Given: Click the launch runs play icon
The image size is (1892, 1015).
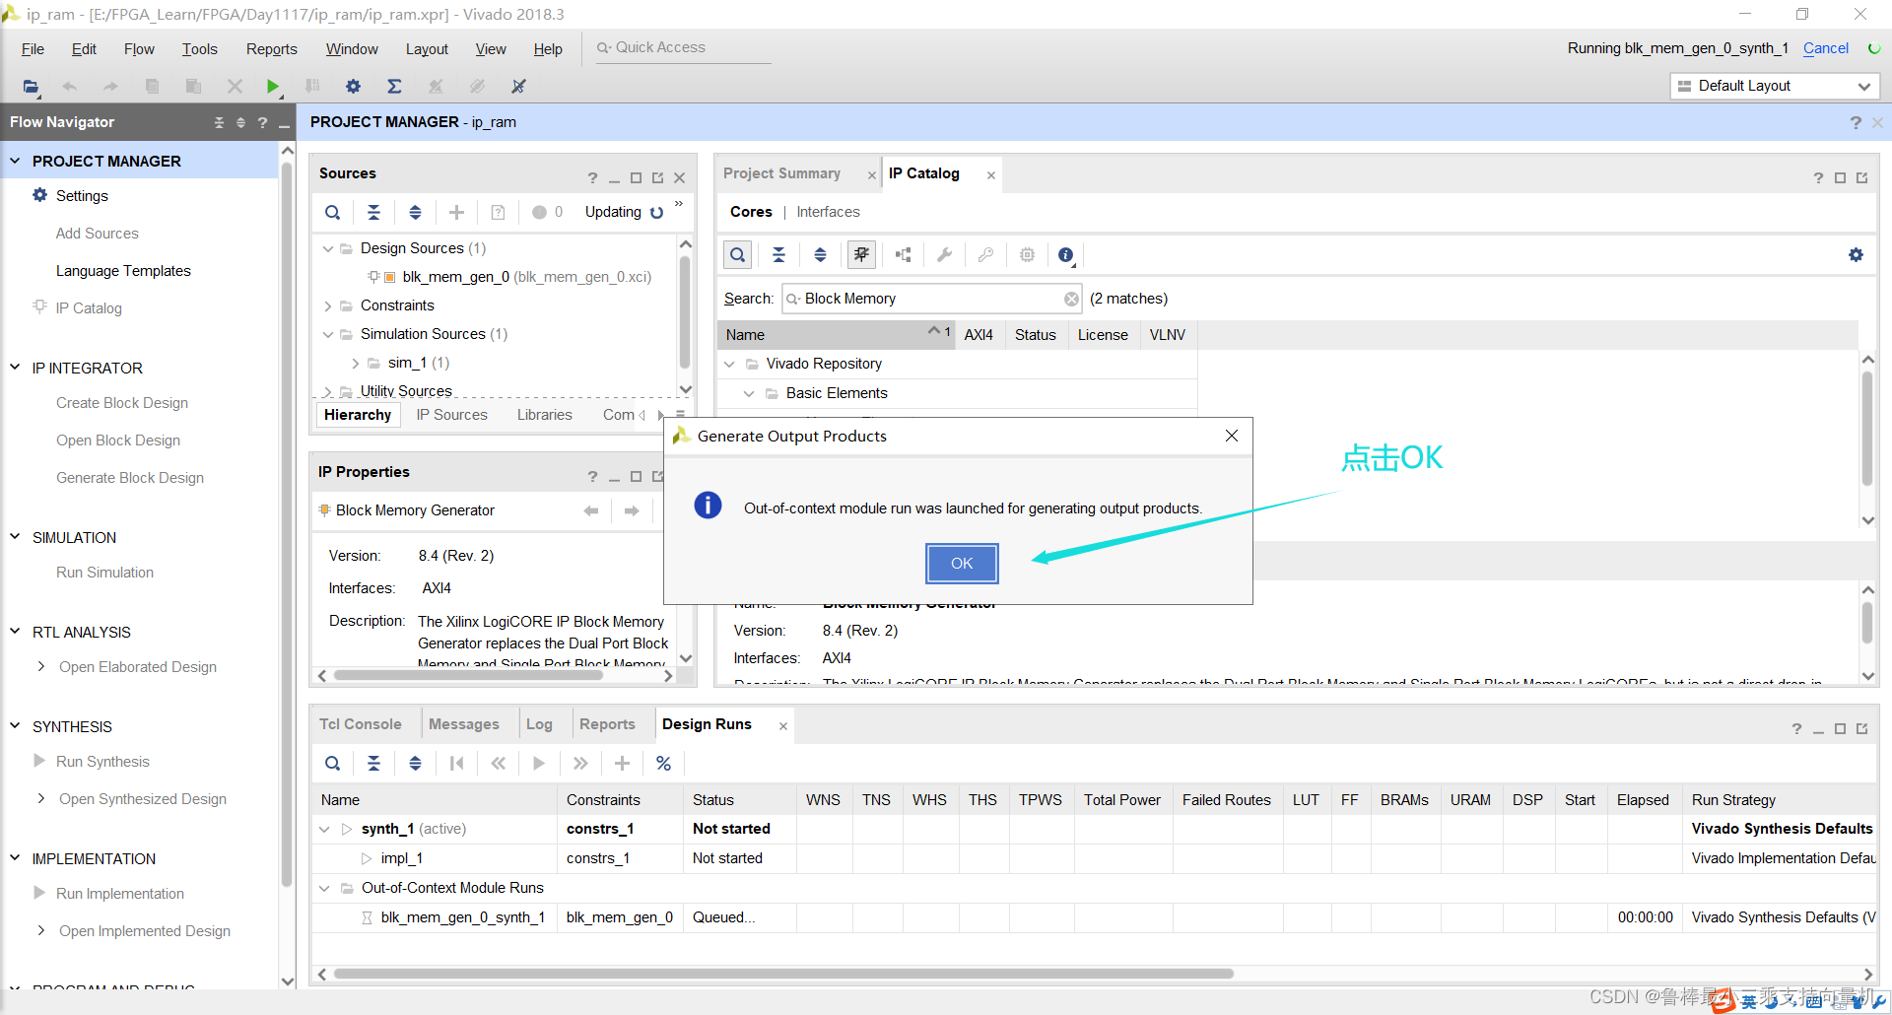Looking at the screenshot, I should 539,763.
